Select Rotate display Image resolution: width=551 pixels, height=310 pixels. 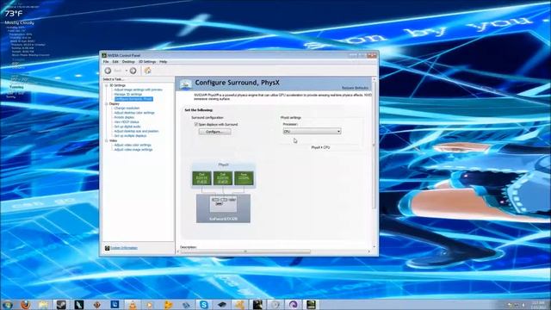coord(124,117)
